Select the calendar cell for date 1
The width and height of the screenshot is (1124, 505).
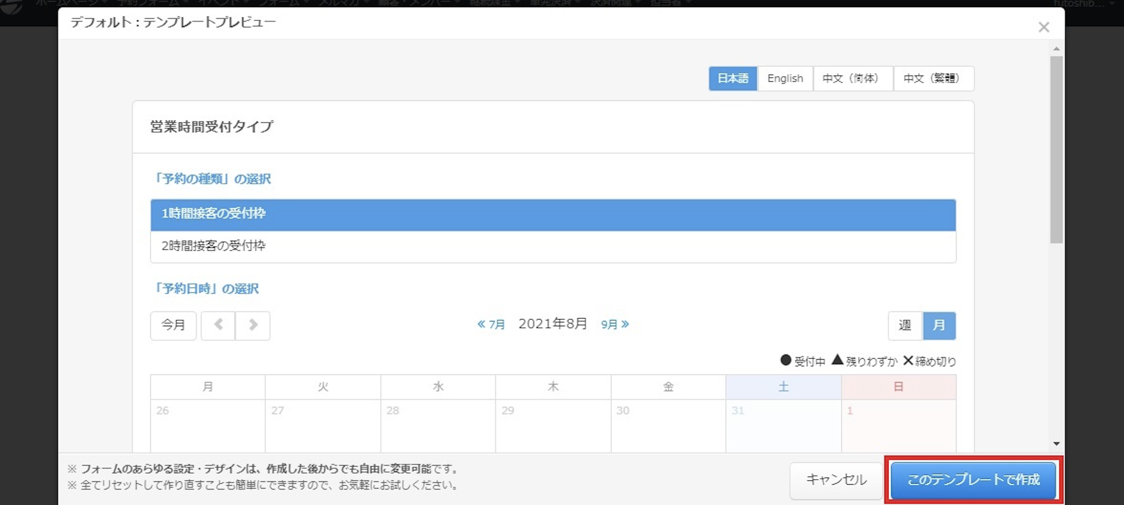(x=898, y=425)
